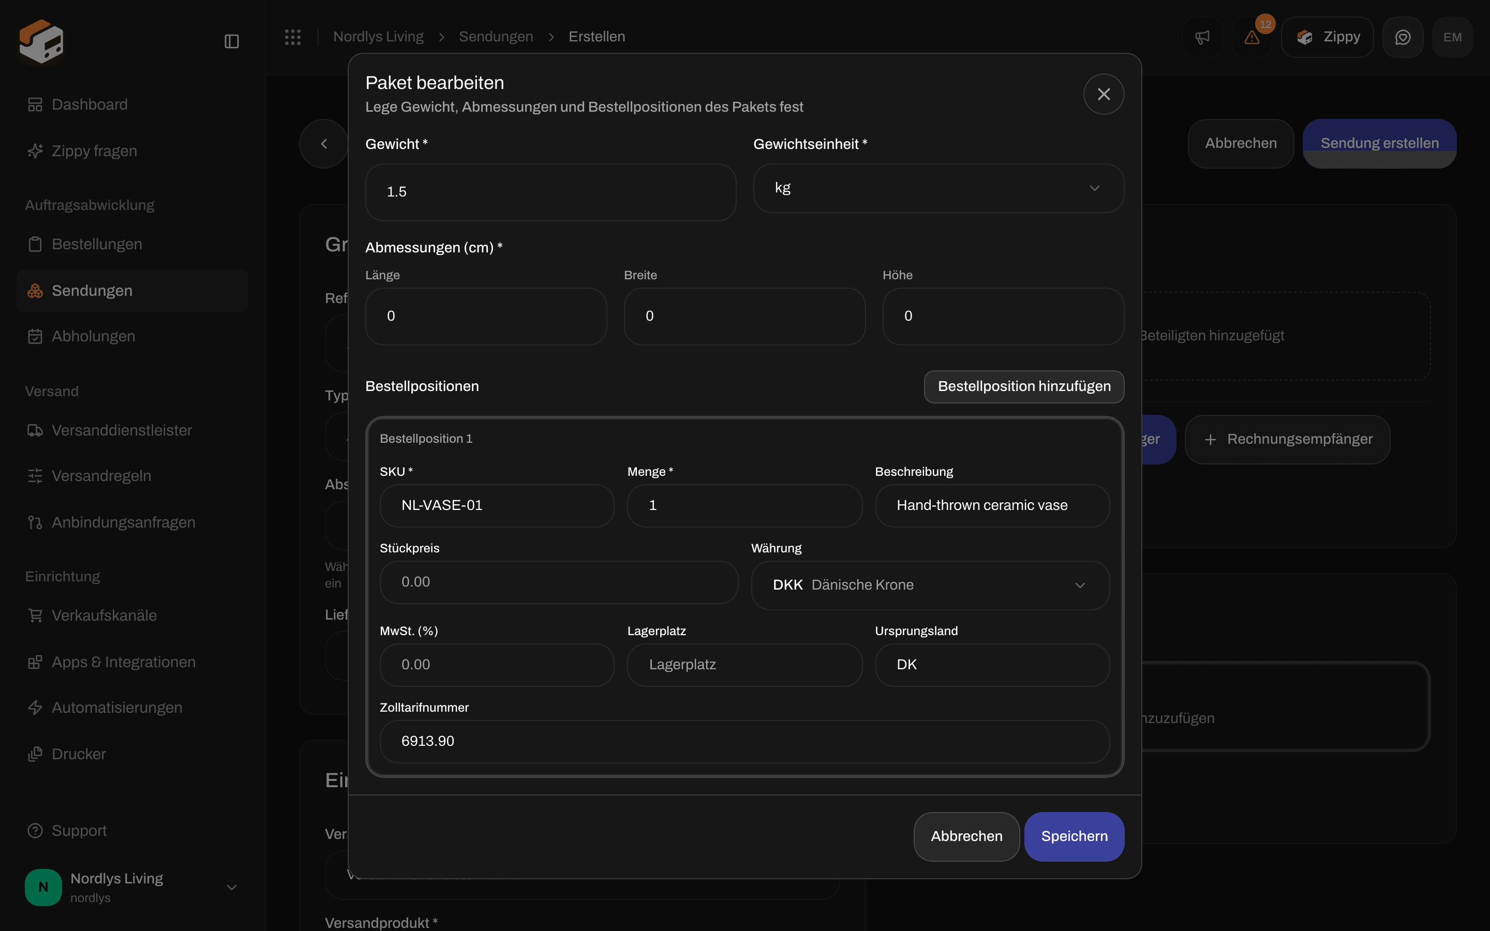Click the Zippy button in header
Image resolution: width=1490 pixels, height=931 pixels.
[1327, 38]
